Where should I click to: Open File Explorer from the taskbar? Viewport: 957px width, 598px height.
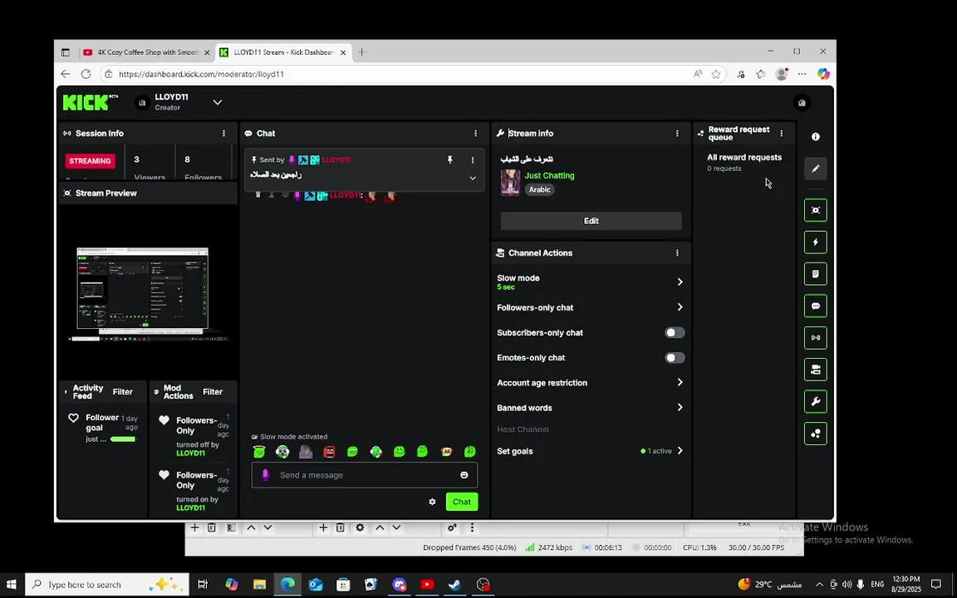click(x=259, y=585)
